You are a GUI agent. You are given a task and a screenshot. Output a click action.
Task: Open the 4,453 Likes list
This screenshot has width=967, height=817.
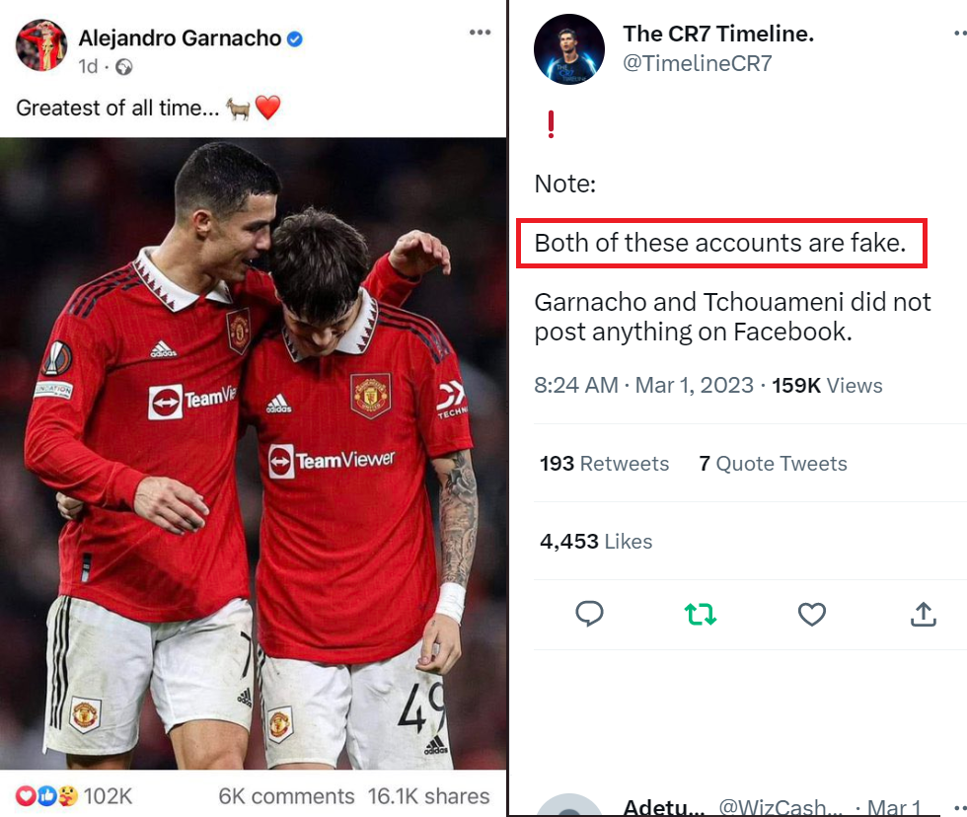tap(596, 541)
